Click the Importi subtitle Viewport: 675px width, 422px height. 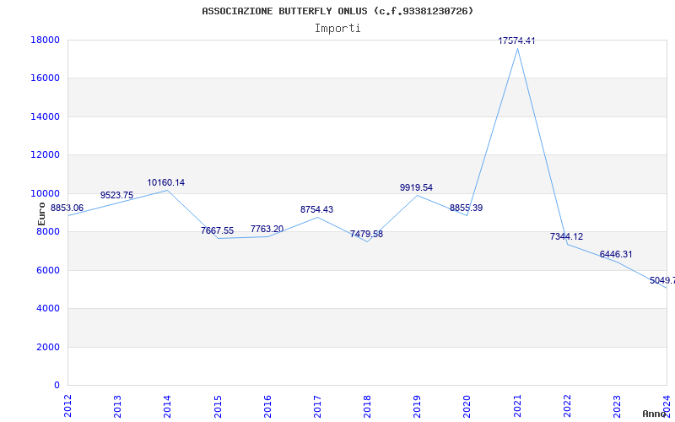(337, 29)
